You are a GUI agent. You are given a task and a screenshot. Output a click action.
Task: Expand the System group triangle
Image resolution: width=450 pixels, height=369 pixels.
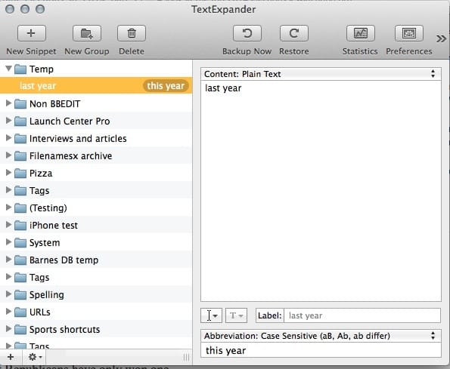pyautogui.click(x=8, y=242)
